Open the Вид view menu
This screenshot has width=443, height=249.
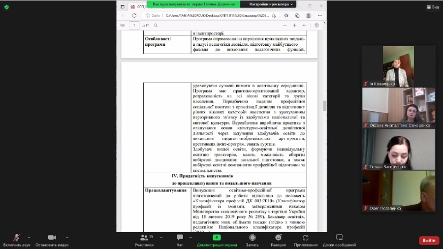coord(432,7)
